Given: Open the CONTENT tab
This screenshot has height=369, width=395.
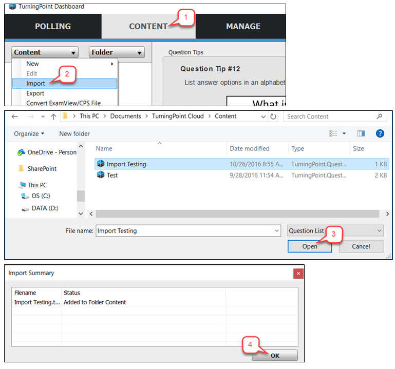Looking at the screenshot, I should click(148, 26).
